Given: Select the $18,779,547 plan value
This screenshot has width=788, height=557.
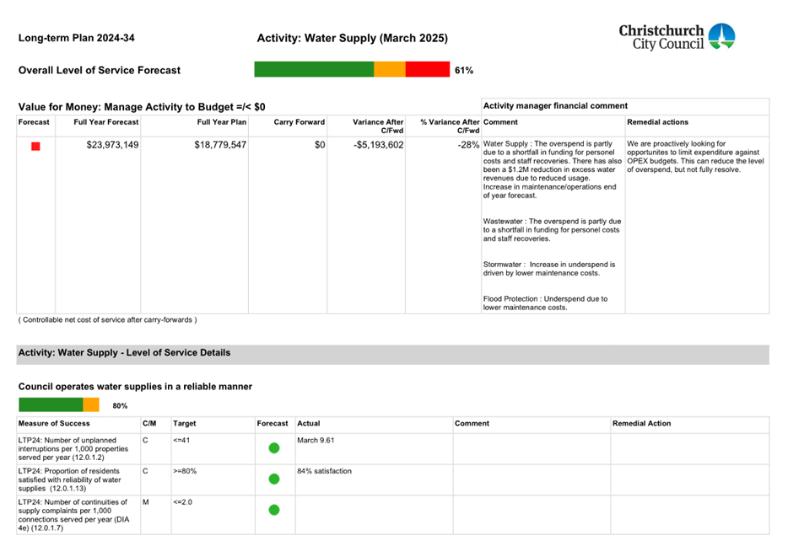Looking at the screenshot, I should [x=220, y=145].
